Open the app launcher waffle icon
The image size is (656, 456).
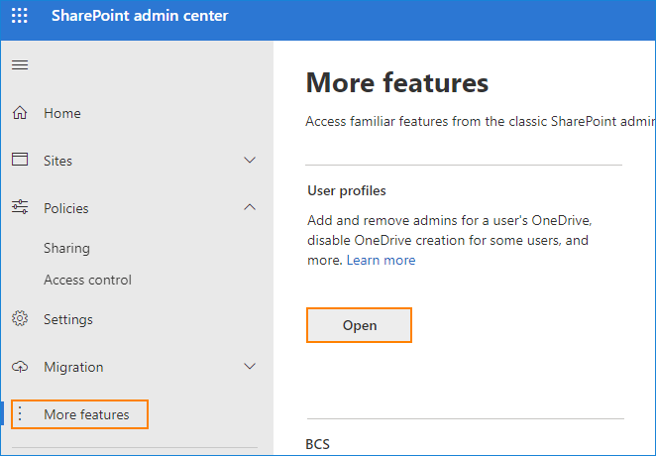19,16
